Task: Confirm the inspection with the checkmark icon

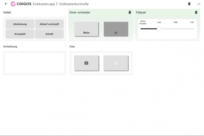Action: [199, 4]
